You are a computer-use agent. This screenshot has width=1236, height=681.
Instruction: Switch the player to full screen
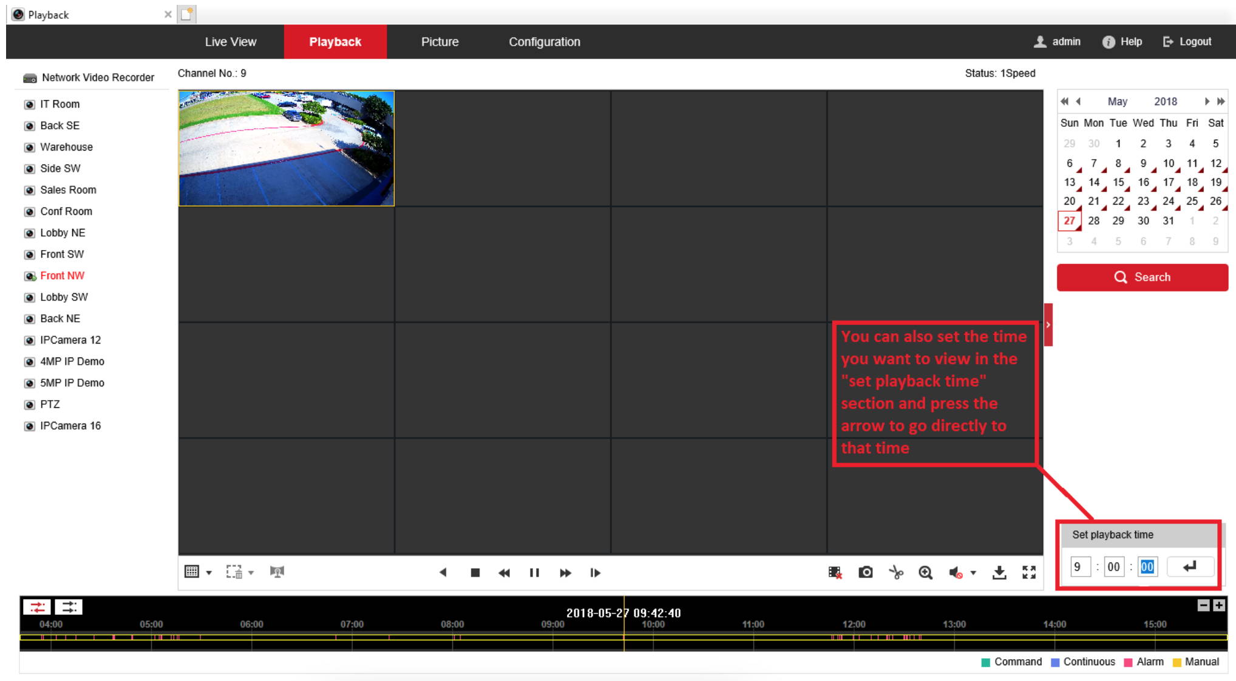1030,572
